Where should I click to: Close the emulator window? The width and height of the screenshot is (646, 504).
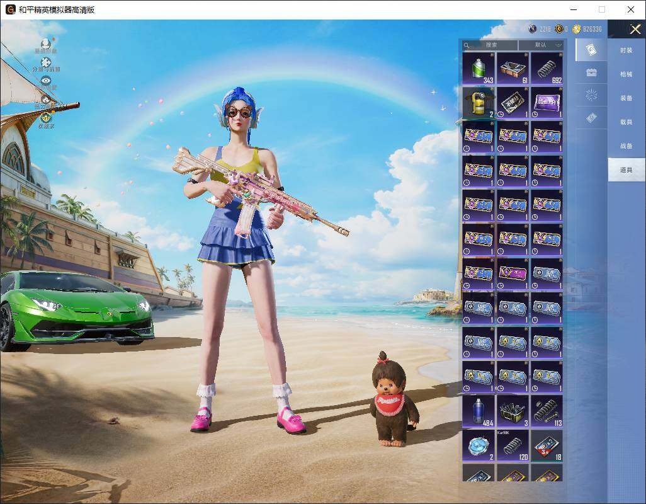click(x=631, y=9)
